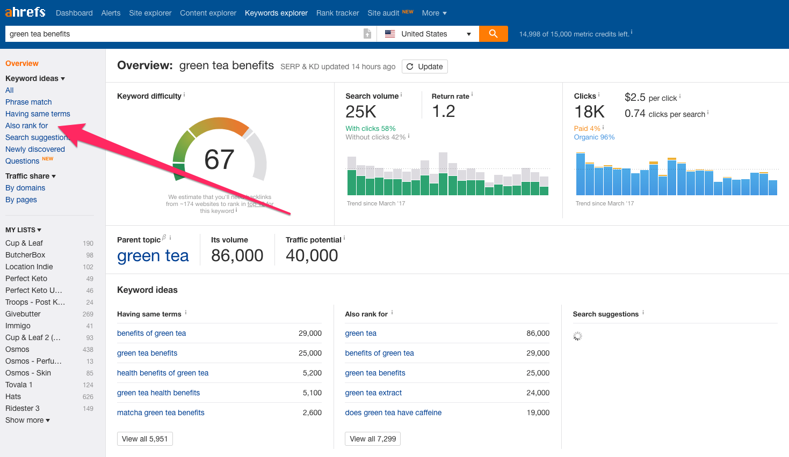Collapse the Traffic share sidebar section
The image size is (789, 457).
[31, 176]
